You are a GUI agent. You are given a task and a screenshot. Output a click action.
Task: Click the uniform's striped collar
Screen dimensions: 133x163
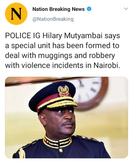(57, 142)
